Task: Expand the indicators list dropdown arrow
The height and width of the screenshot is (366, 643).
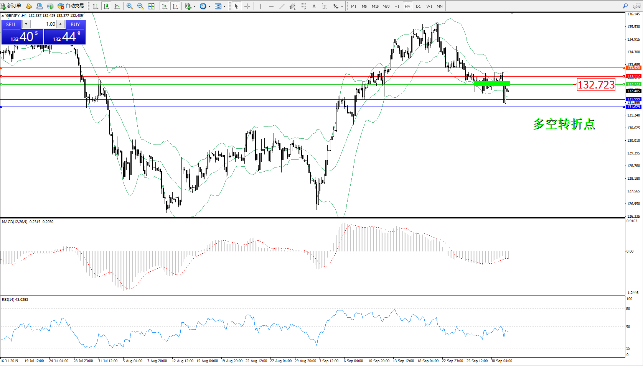Action: pos(195,6)
